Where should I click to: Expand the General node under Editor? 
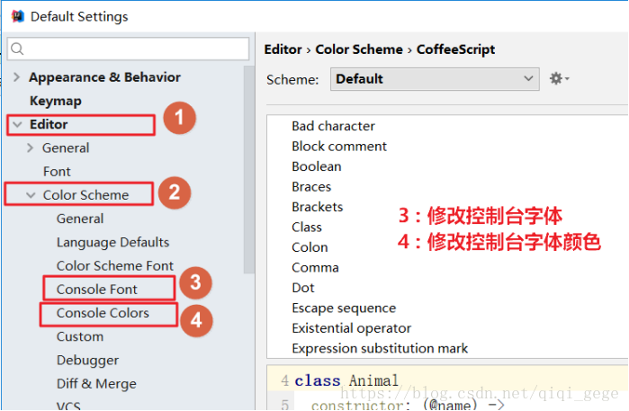tap(31, 147)
